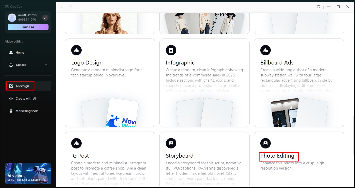This screenshot has width=355, height=188.
Task: Open the AI video Veo banner
Action: pyautogui.click(x=28, y=173)
